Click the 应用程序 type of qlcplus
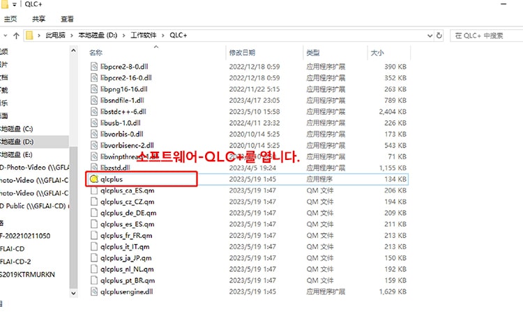The height and width of the screenshot is (313, 523). (319, 179)
